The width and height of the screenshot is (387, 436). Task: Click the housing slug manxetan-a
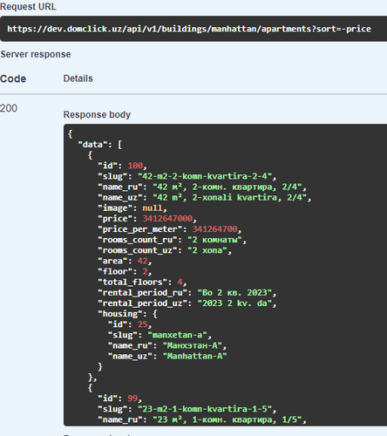[x=178, y=335]
